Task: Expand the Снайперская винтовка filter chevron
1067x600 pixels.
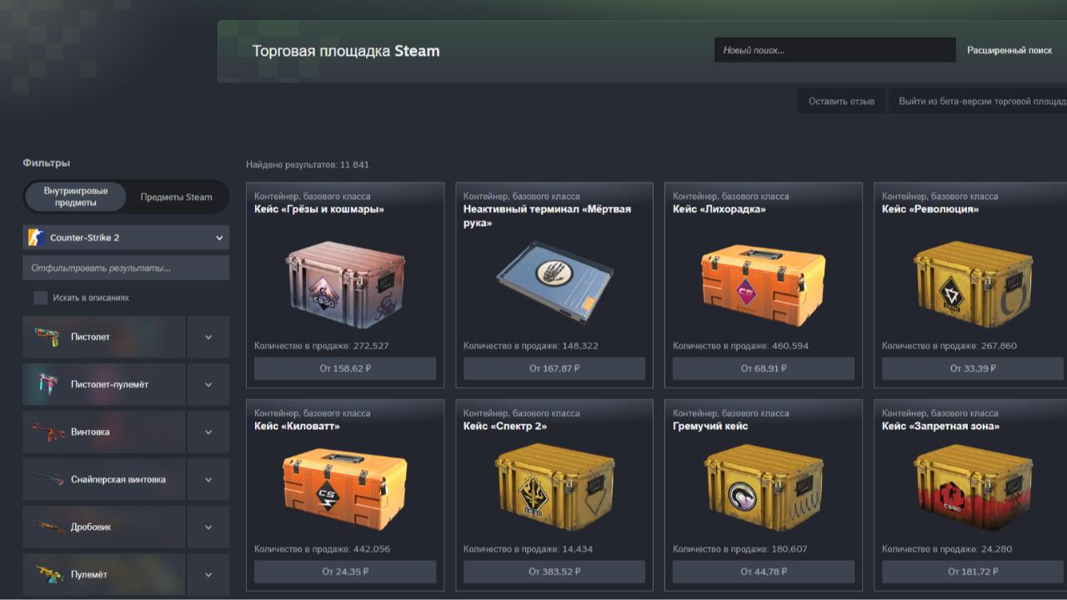Action: (208, 480)
